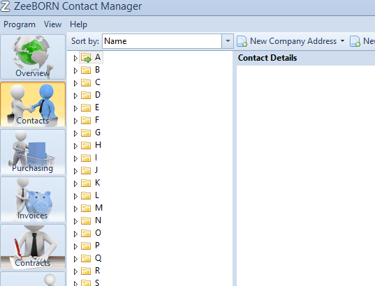Click folder icon for letter O
The width and height of the screenshot is (375, 286).
point(86,233)
